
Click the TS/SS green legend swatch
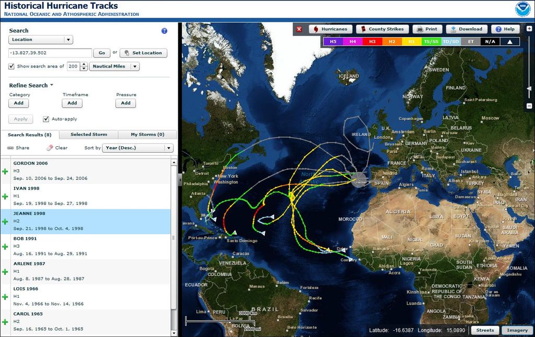click(431, 42)
